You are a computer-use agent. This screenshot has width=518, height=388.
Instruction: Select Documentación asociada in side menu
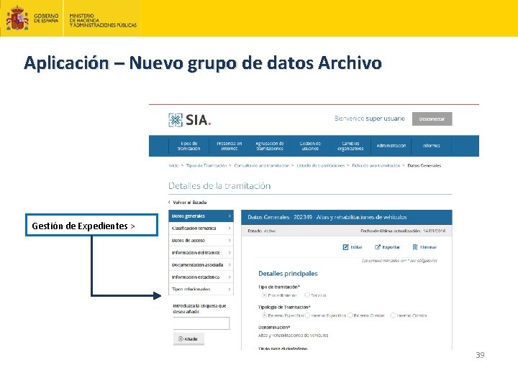click(x=201, y=265)
